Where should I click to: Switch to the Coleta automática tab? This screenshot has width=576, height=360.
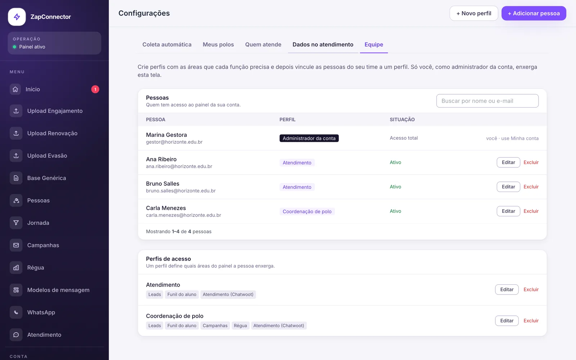pos(167,45)
